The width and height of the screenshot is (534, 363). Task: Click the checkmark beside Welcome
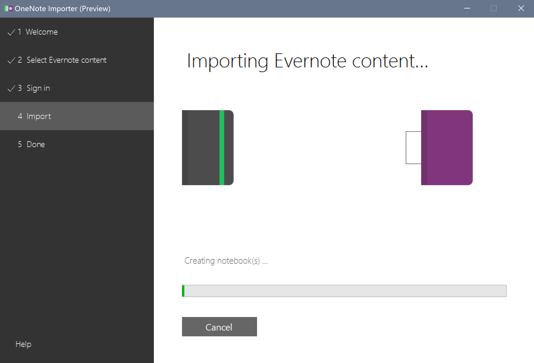[x=11, y=32]
